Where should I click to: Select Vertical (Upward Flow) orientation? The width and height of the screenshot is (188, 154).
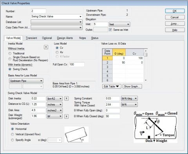[x=13, y=134]
